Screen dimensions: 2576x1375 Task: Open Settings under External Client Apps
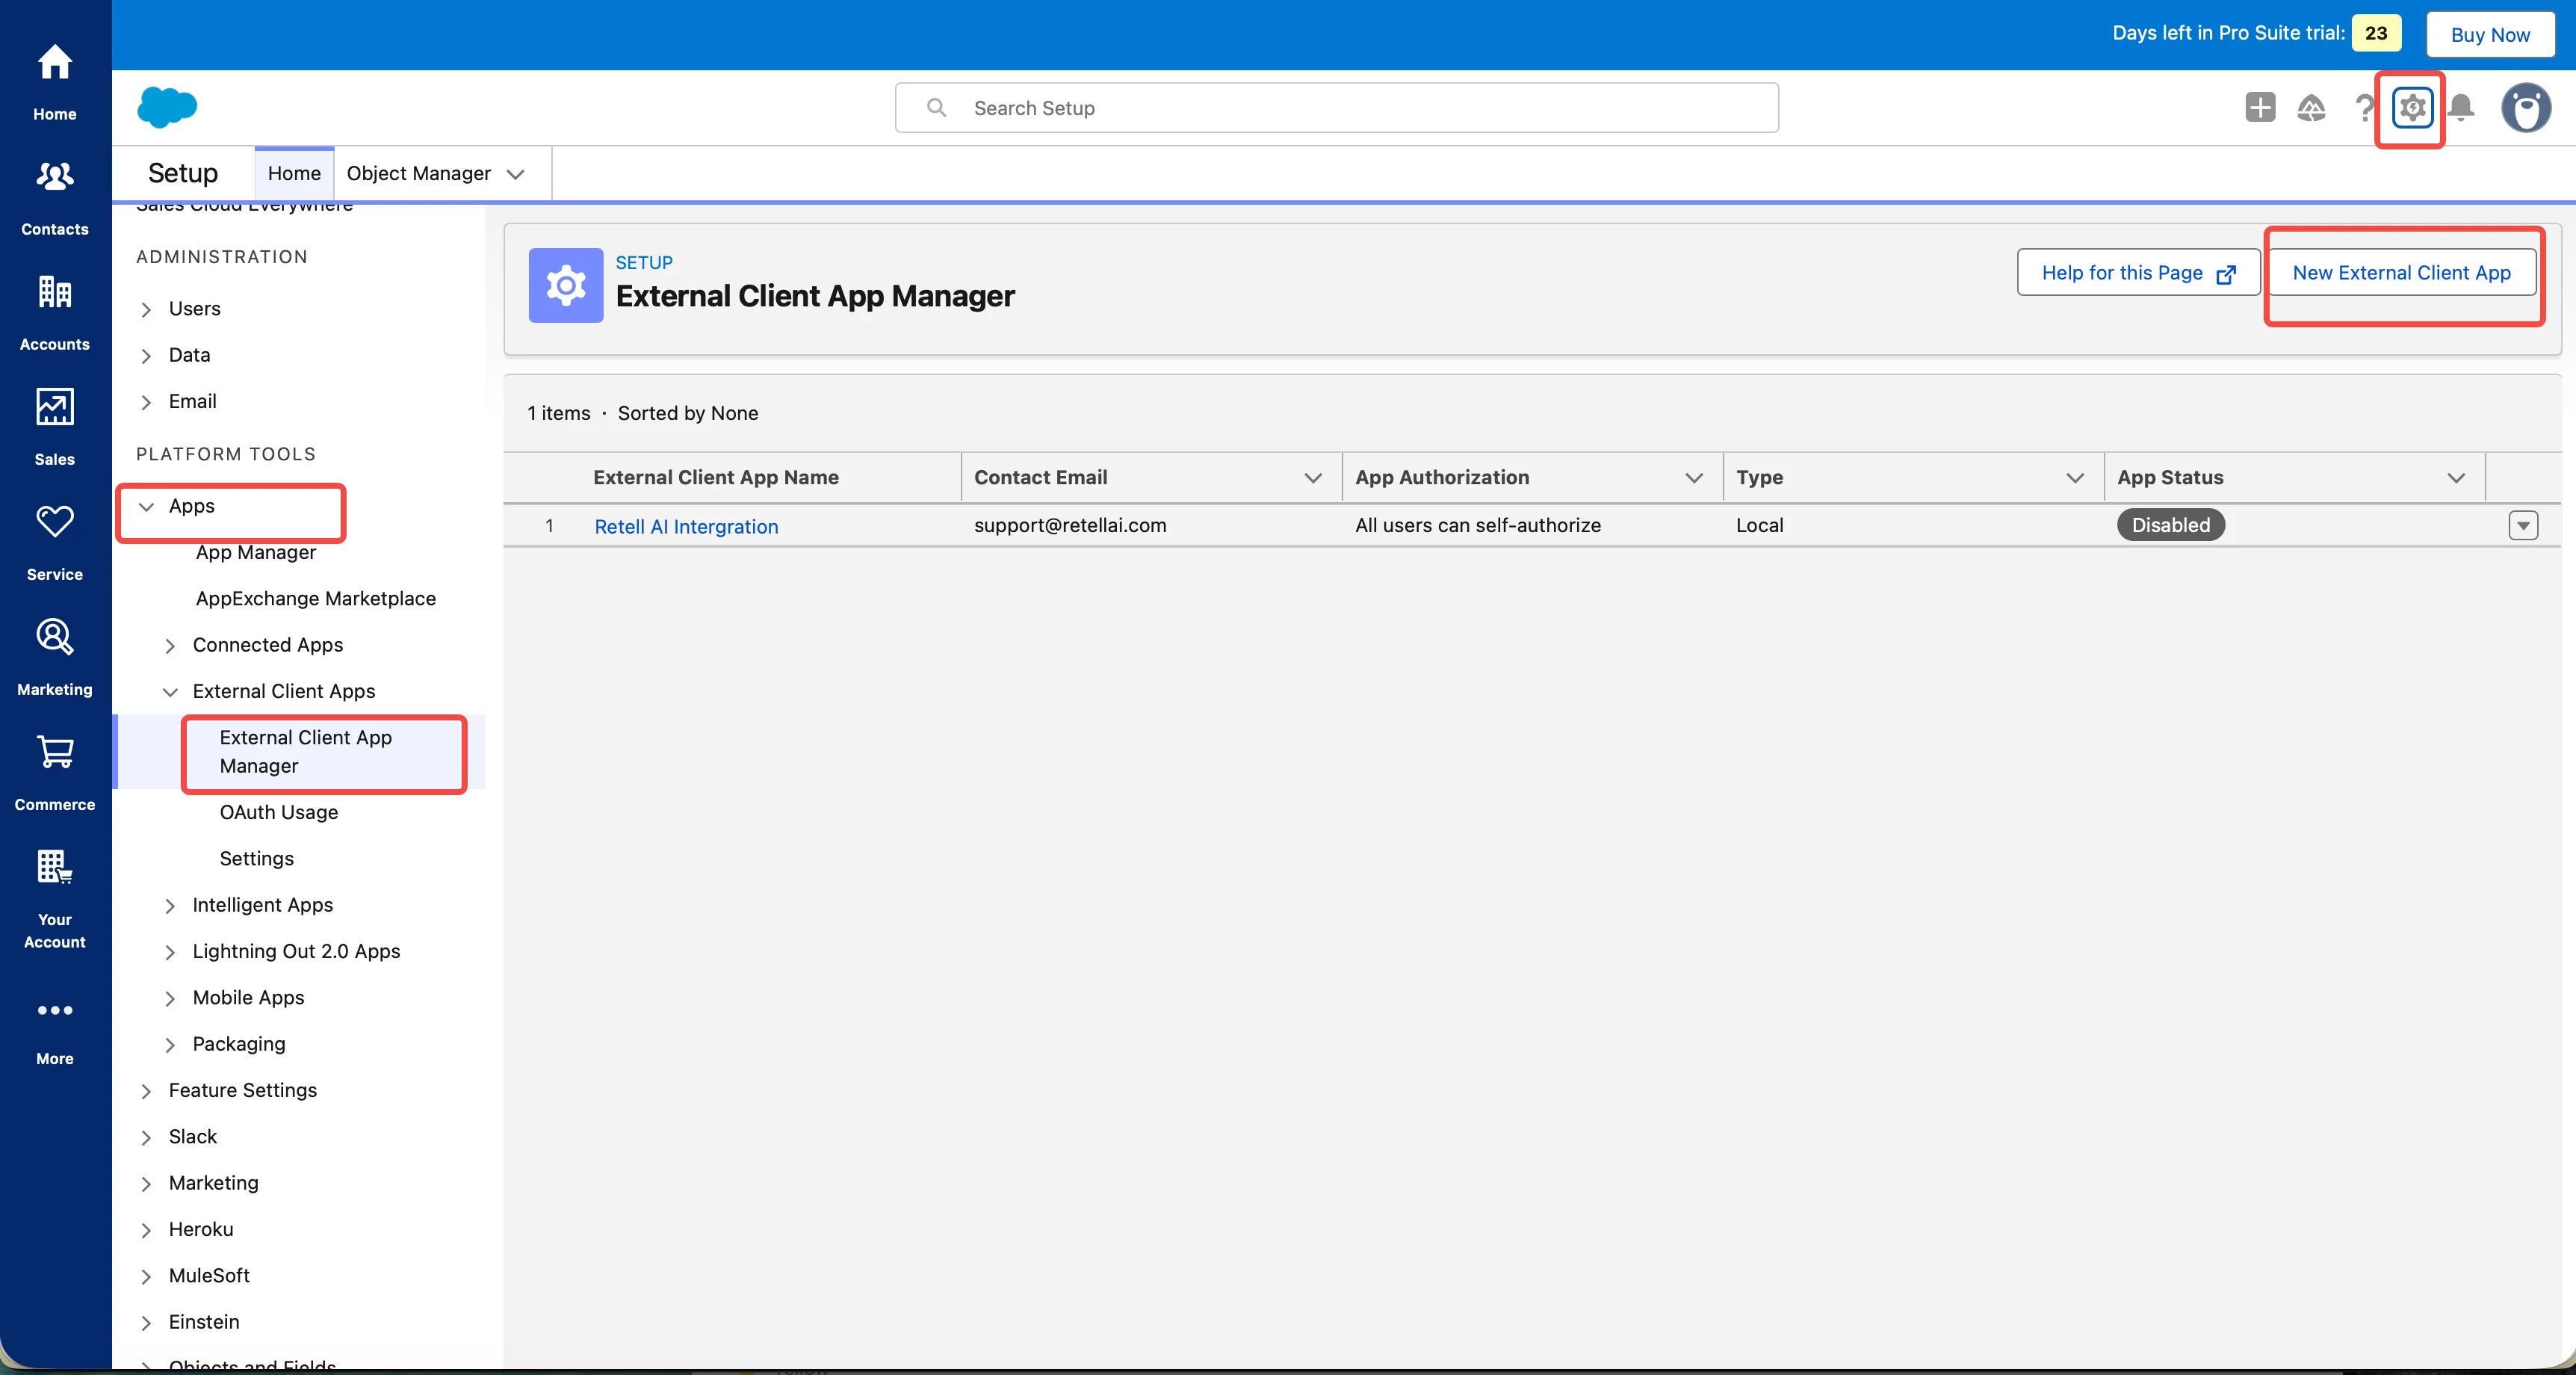(x=257, y=858)
